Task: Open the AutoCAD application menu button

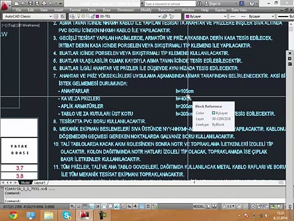Action: tap(5, 6)
